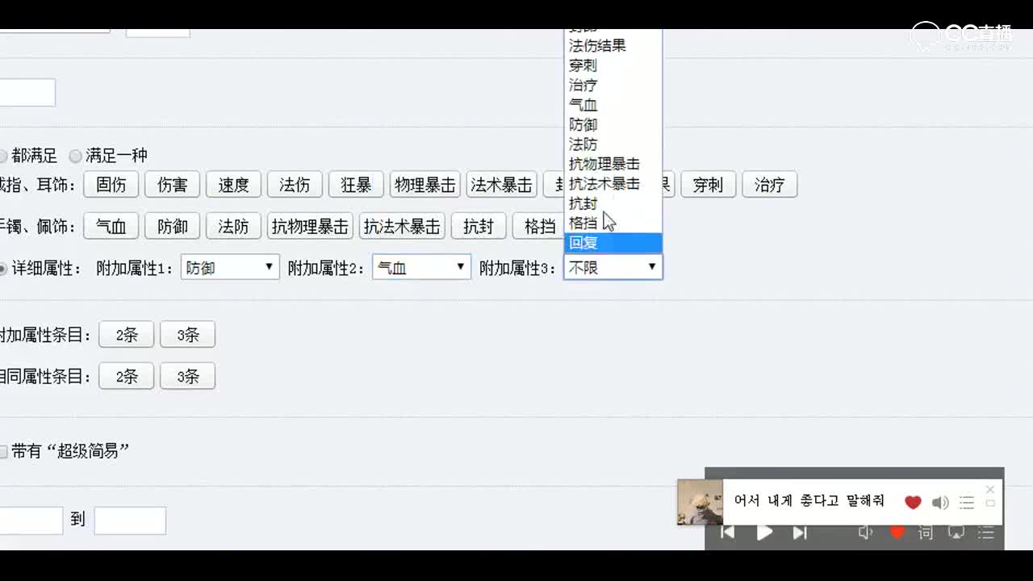
Task: Click the red heart favorite icon on the song
Action: pos(912,502)
